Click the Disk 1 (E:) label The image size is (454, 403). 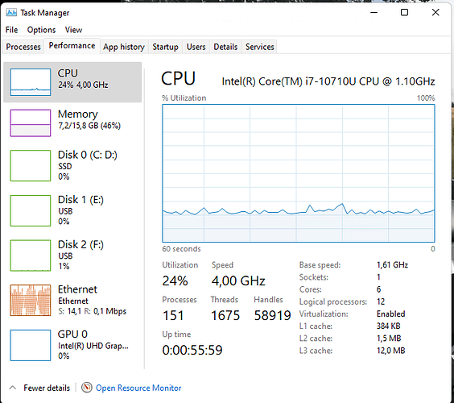80,199
